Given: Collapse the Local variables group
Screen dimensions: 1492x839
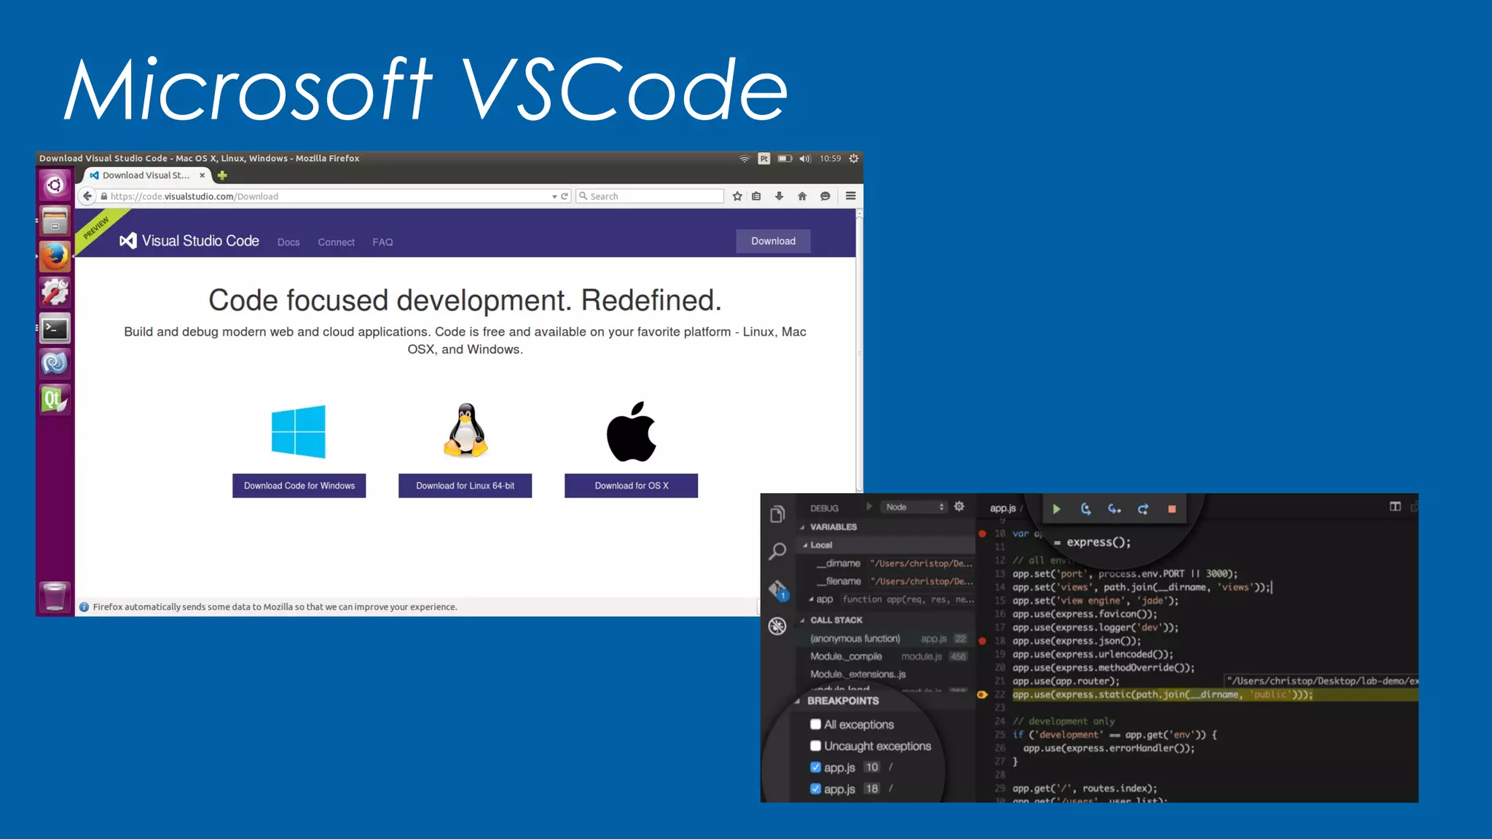Looking at the screenshot, I should [805, 545].
